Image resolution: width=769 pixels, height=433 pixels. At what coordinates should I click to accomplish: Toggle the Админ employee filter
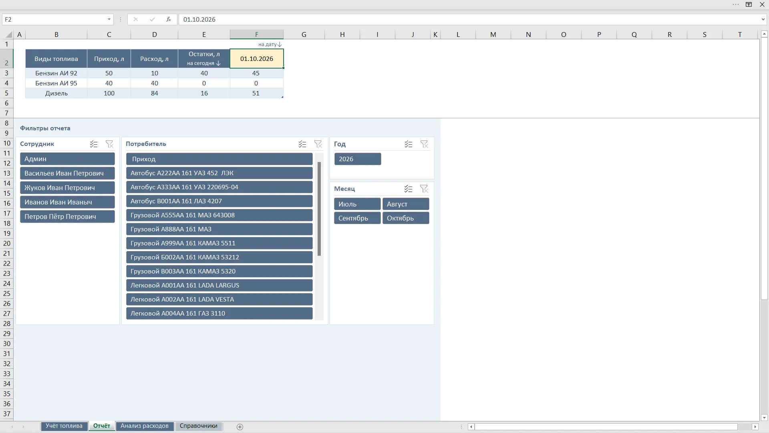point(67,159)
